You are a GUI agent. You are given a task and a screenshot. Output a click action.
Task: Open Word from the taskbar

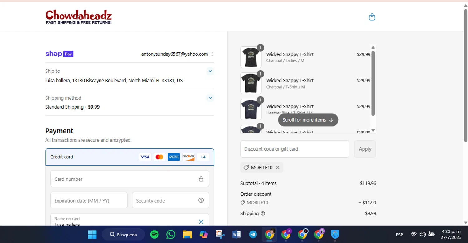[236, 235]
